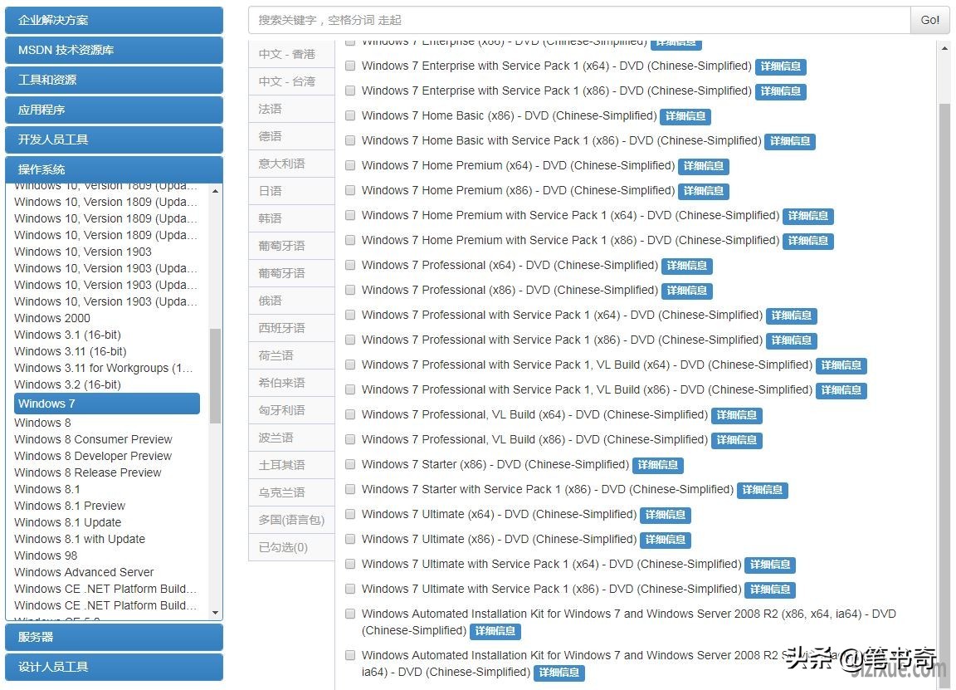The image size is (956, 690).
Task: Open the 企业解决方案 section
Action: point(114,19)
